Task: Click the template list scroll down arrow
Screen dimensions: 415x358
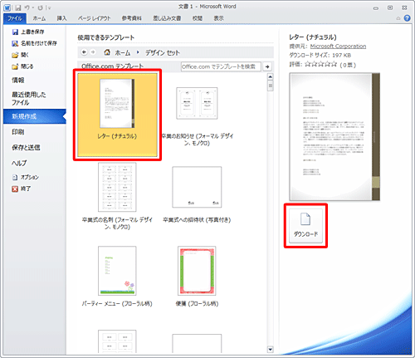Action: click(271, 350)
